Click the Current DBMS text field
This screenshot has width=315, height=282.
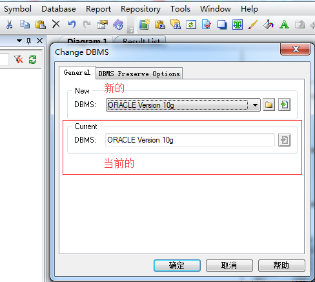click(x=190, y=140)
